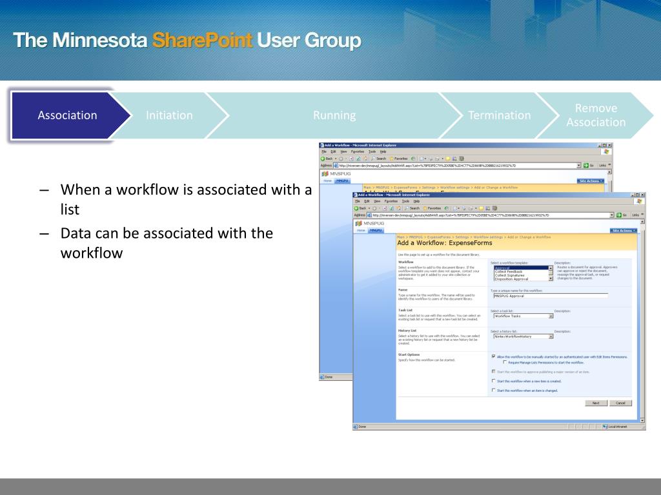Click MNSPUG Approval name input field

click(x=551, y=296)
